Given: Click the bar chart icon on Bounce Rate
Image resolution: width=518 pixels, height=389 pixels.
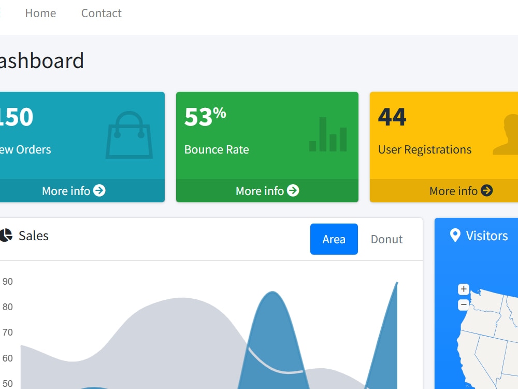Looking at the screenshot, I should [x=328, y=134].
